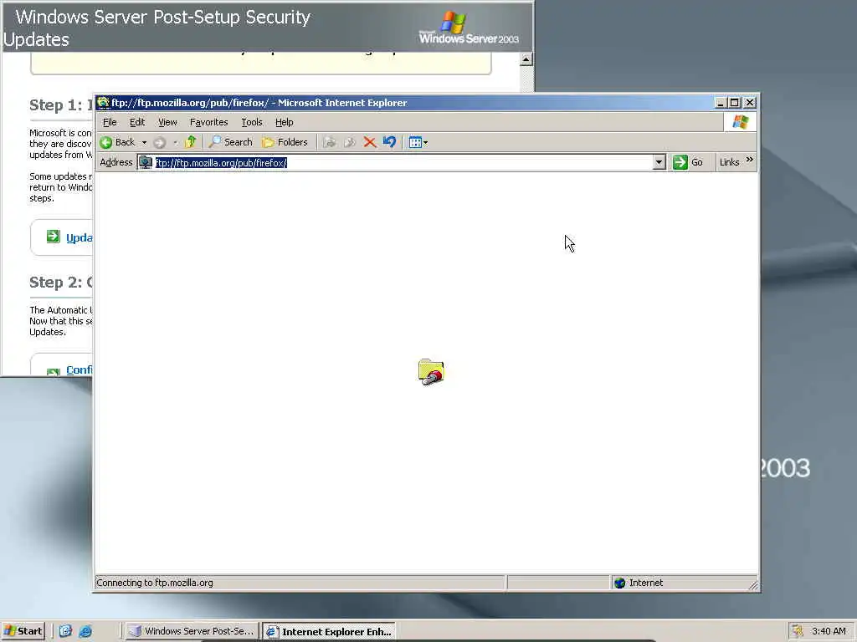Open the File menu
The image size is (857, 642).
tap(110, 122)
